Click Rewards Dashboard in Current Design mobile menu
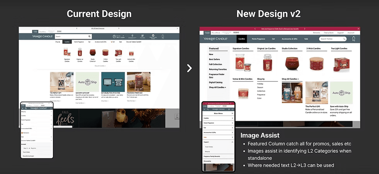 [x=28, y=156]
